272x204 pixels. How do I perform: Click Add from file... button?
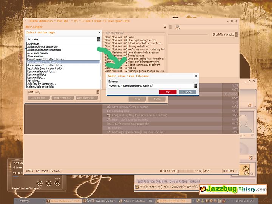tap(87, 98)
